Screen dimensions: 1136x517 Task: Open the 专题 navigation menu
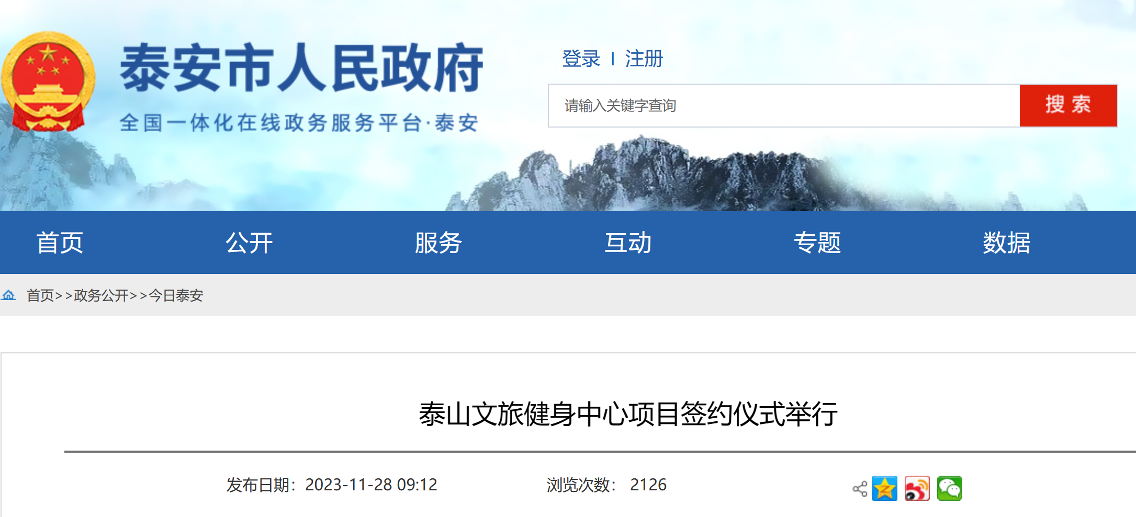click(x=817, y=243)
